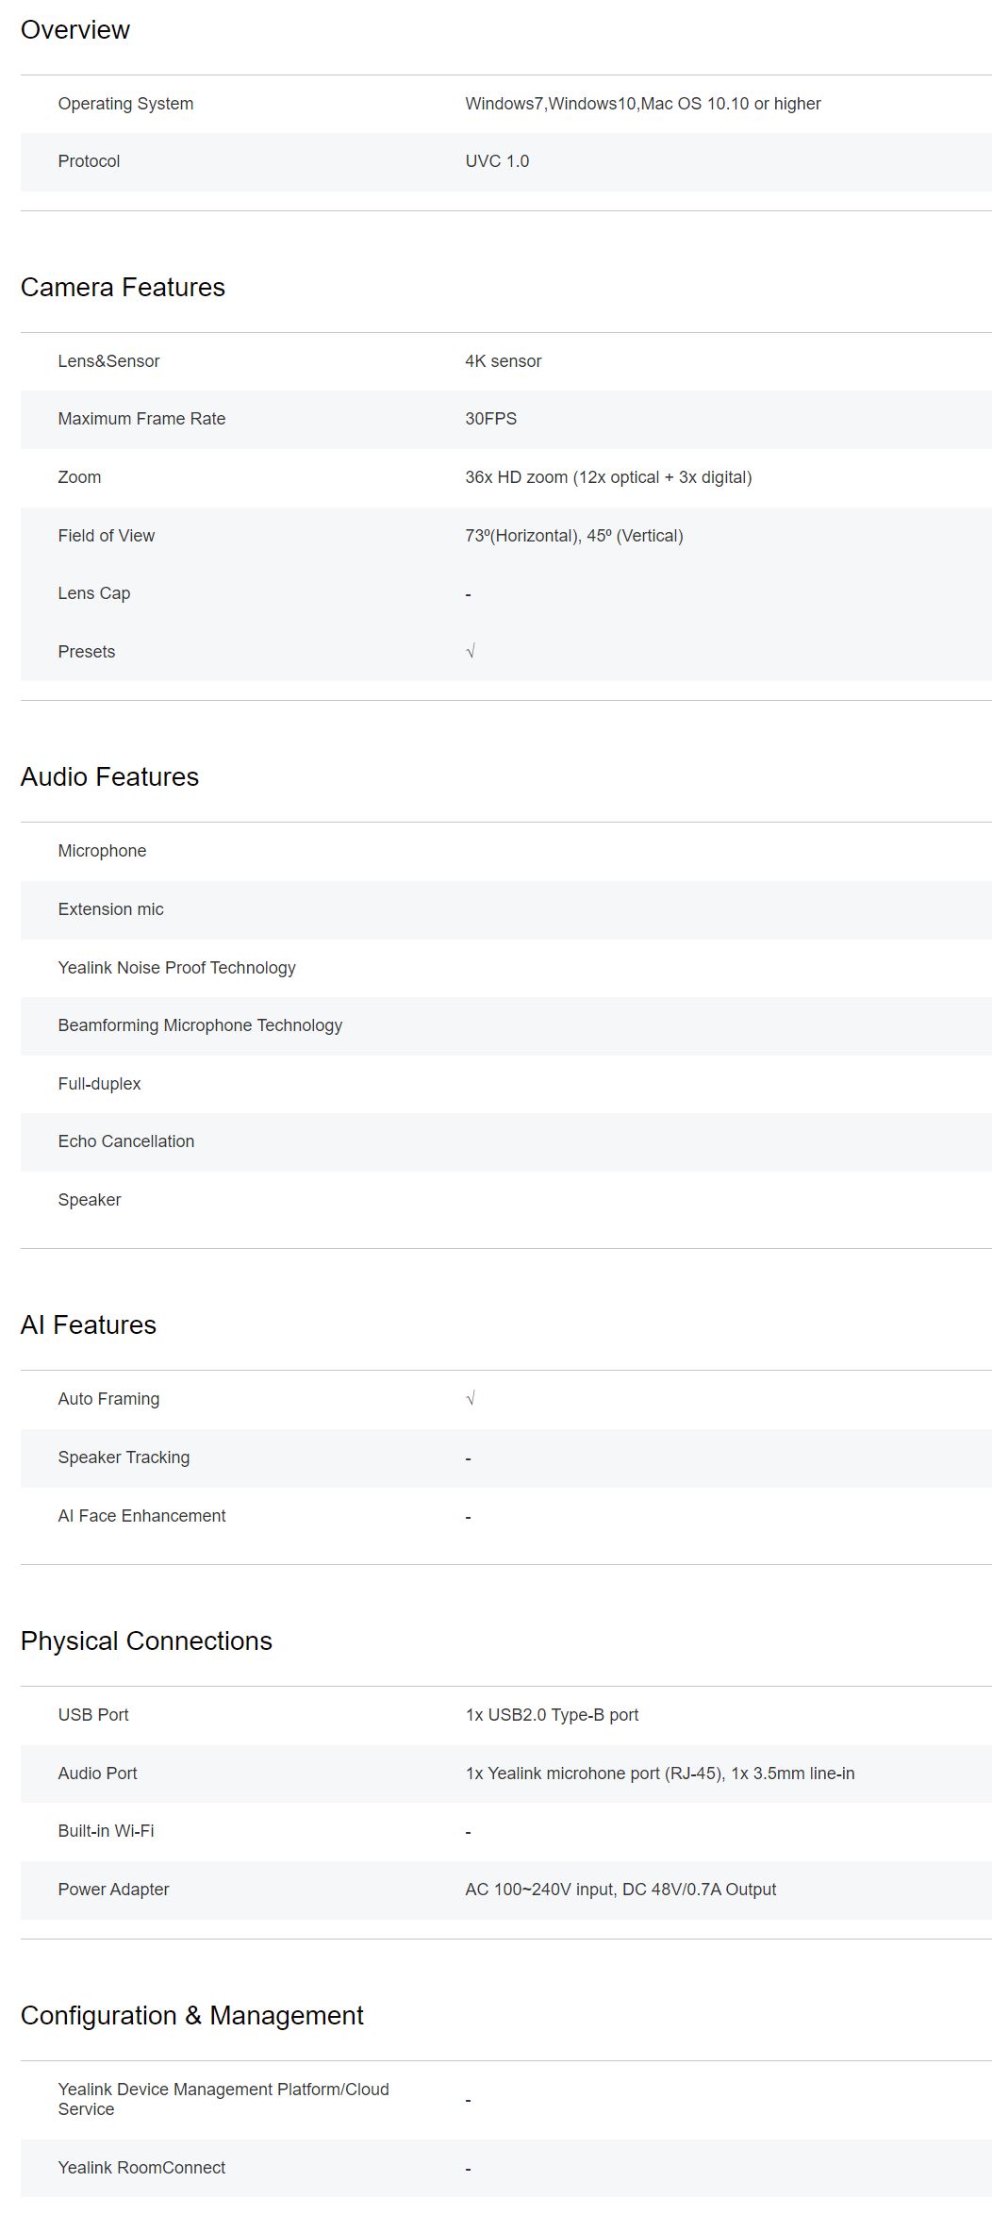Click the Auto Framing checkmark
Image resolution: width=992 pixels, height=2215 pixels.
[471, 1399]
